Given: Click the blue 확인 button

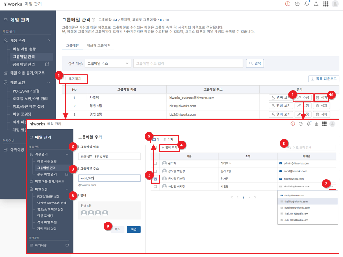Looking at the screenshot, I should pos(134,230).
